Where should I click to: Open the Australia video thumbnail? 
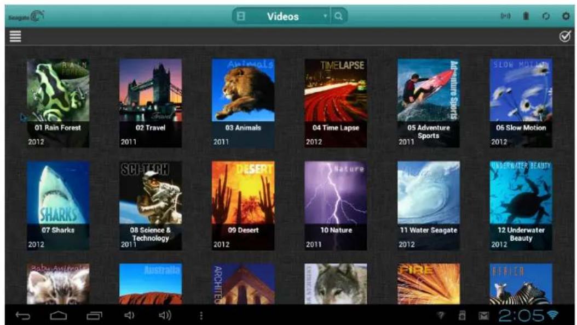pos(151,283)
